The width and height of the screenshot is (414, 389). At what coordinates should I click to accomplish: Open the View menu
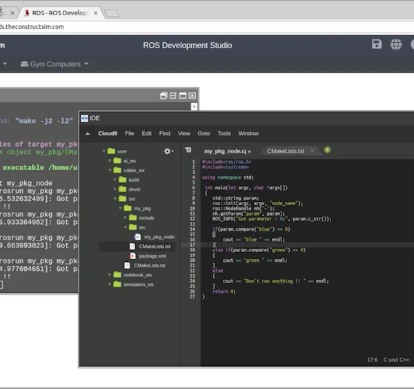tap(184, 133)
